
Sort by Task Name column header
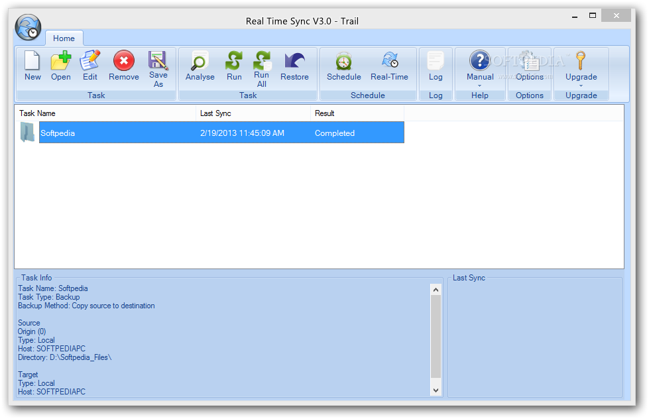[105, 113]
